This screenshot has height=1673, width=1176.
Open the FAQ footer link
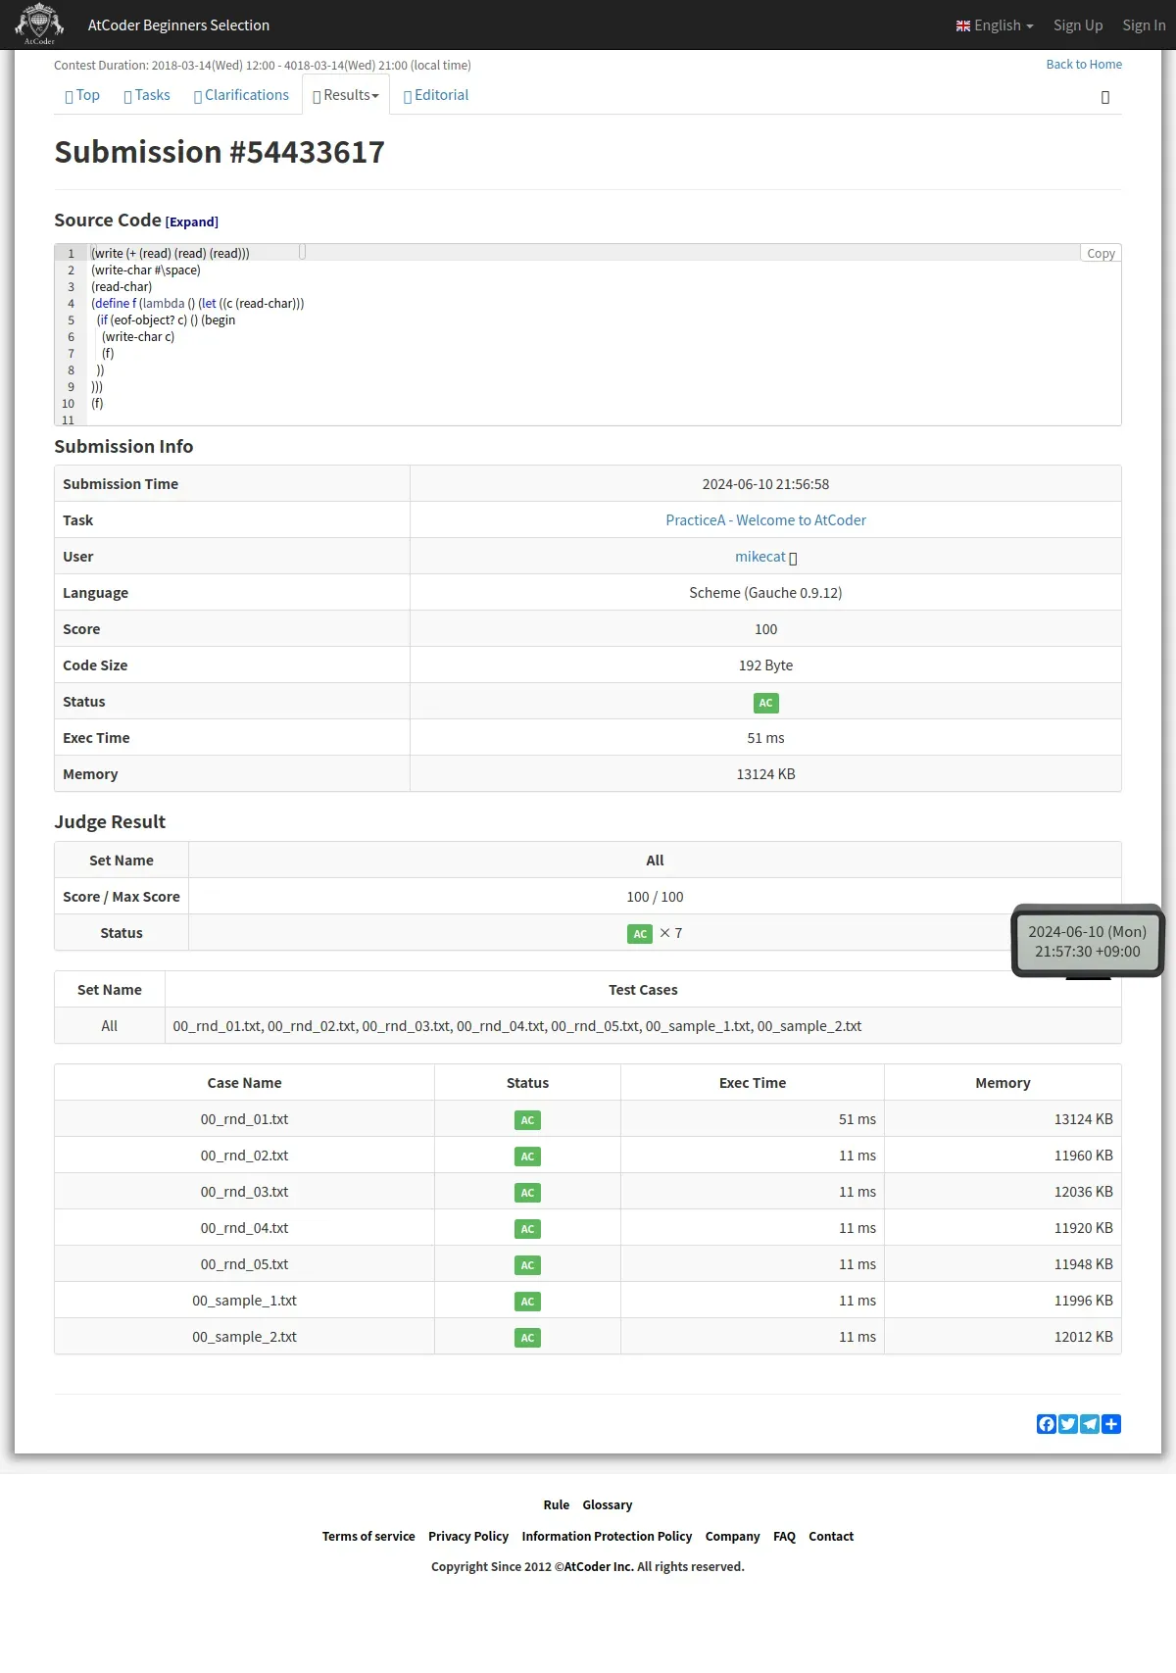(x=784, y=1537)
